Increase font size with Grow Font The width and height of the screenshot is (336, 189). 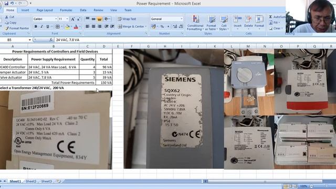tap(73, 19)
